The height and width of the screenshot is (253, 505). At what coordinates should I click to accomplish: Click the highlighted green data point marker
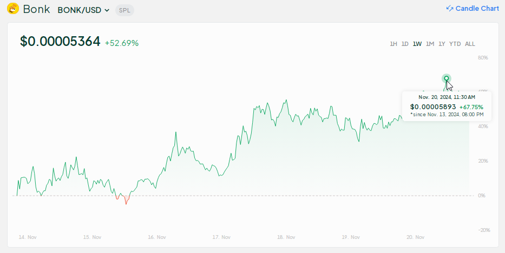pyautogui.click(x=447, y=78)
